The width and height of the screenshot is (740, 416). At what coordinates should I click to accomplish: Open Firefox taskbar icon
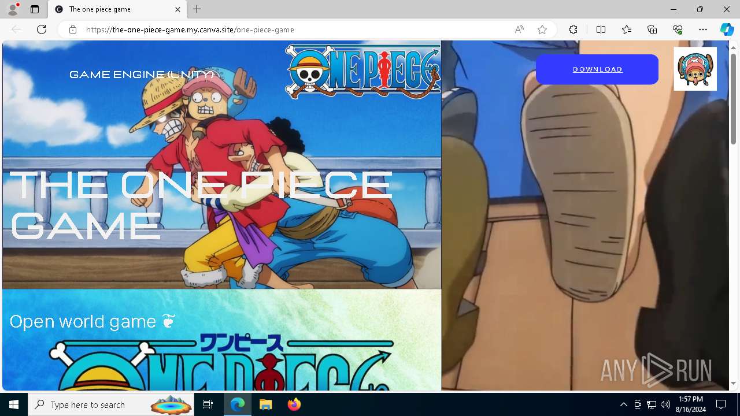tap(294, 404)
